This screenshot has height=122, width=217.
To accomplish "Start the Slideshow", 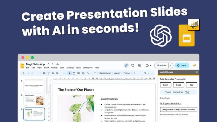I will [x=162, y=66].
